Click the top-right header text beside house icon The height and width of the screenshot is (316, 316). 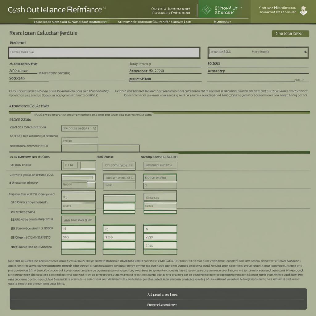[277, 10]
